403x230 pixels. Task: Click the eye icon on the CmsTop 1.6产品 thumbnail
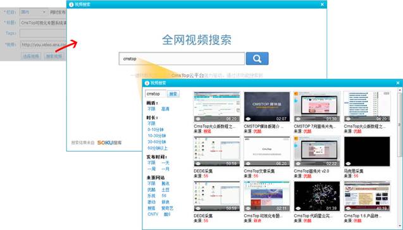click(348, 208)
